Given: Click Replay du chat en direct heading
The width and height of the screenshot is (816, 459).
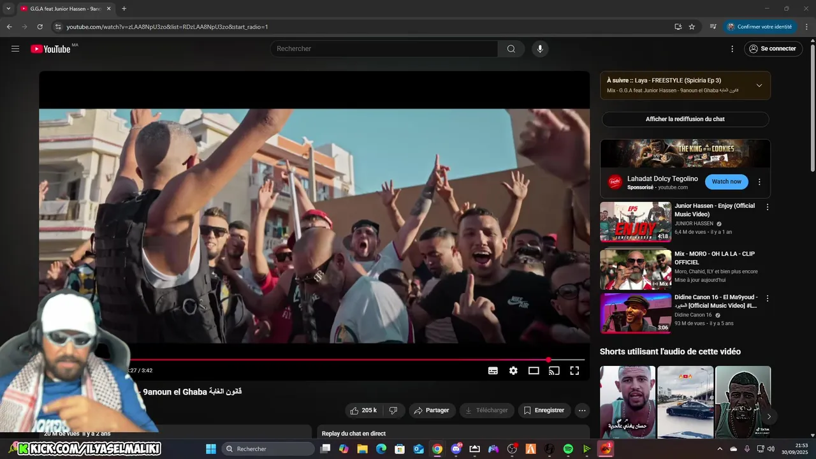Looking at the screenshot, I should [x=353, y=433].
